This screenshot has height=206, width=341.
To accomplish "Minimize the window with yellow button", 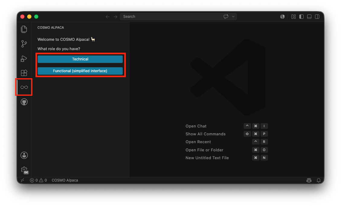I will (x=29, y=17).
